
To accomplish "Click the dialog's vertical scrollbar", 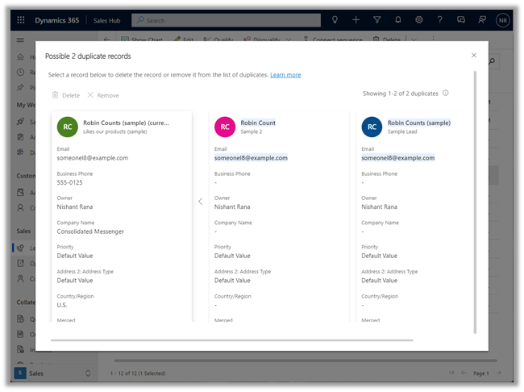I will coord(475,202).
